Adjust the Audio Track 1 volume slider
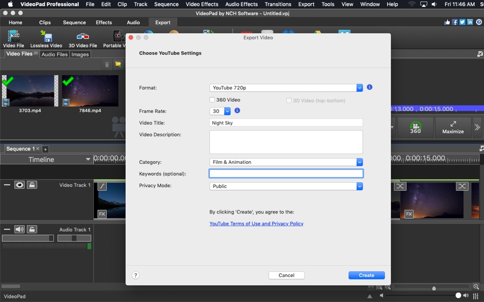Screen dimensions: 484x302 (28, 238)
